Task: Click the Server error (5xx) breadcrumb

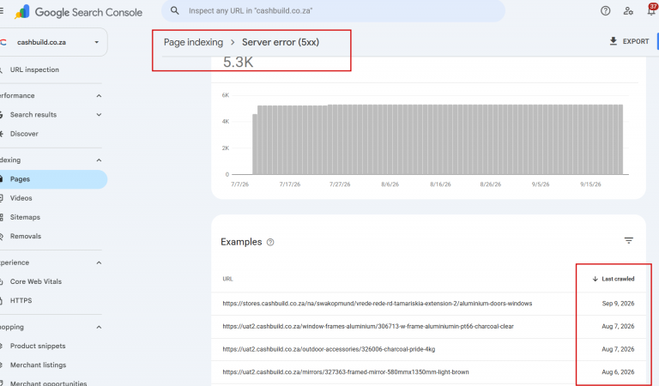Action: click(281, 42)
